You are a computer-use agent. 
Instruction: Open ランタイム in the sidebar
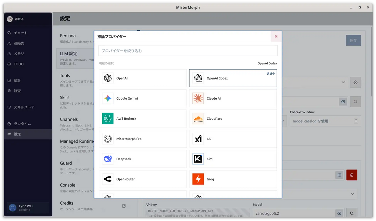[x=28, y=124]
